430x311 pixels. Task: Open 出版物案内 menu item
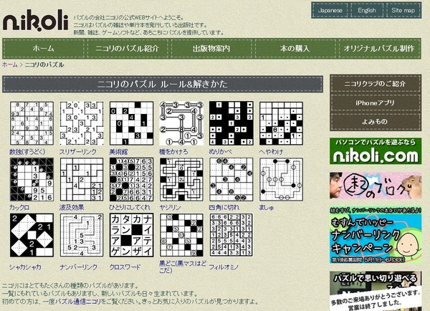click(211, 49)
